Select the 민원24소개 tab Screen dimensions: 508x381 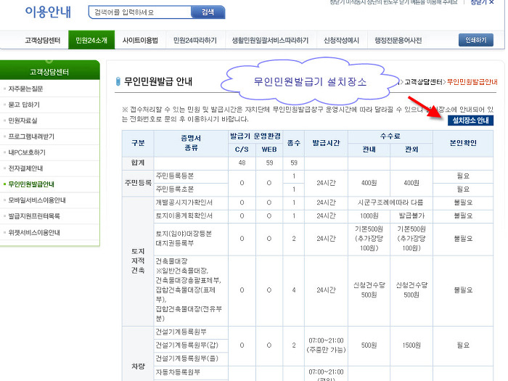click(x=91, y=40)
